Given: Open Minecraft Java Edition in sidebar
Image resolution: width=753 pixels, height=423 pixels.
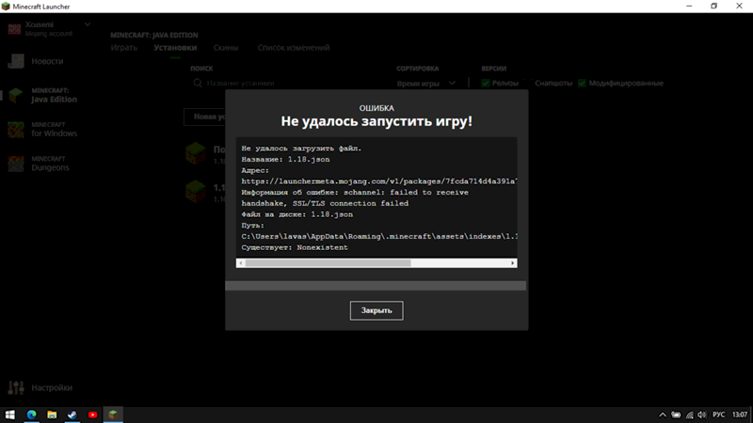Looking at the screenshot, I should (x=47, y=95).
